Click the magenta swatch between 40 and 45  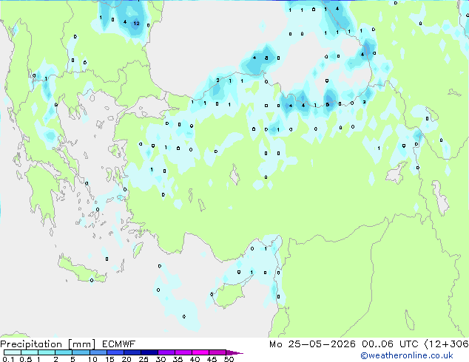point(200,352)
